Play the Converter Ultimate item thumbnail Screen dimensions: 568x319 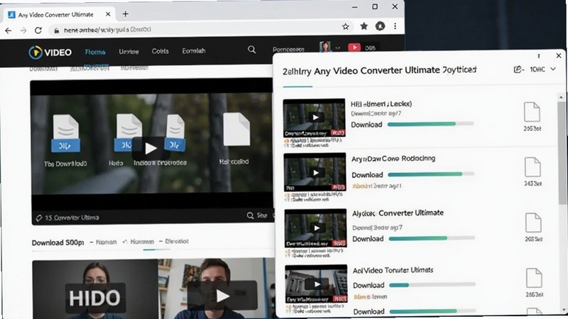(315, 228)
